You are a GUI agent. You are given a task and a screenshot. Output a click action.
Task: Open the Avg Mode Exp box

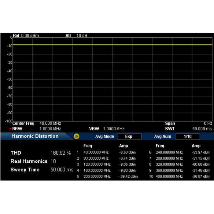point(129,137)
